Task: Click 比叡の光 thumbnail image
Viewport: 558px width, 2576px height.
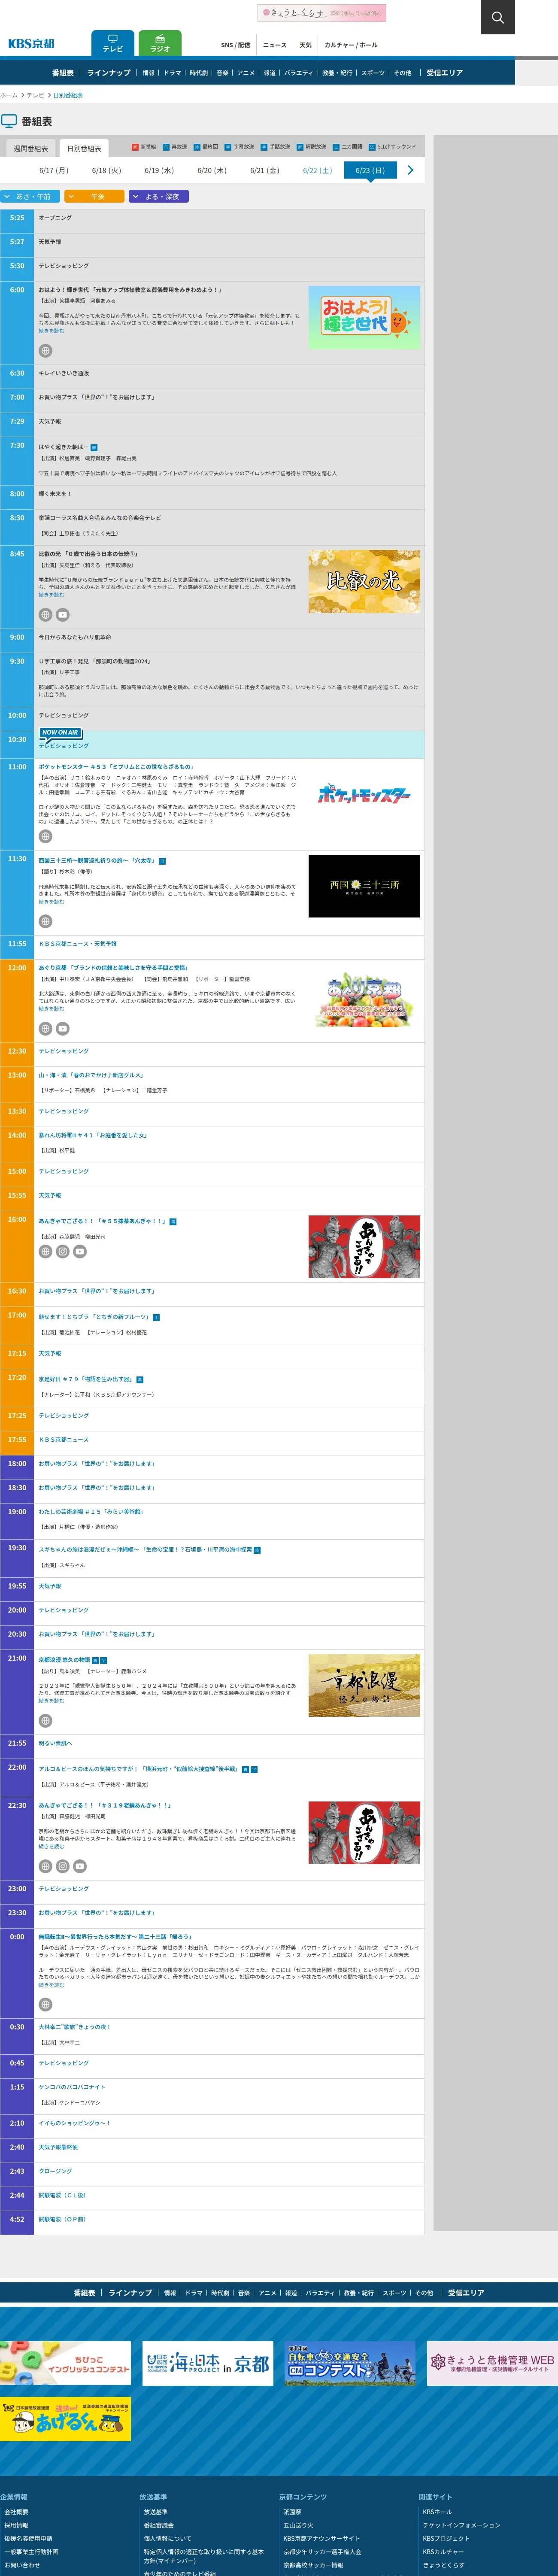Action: coord(364,581)
